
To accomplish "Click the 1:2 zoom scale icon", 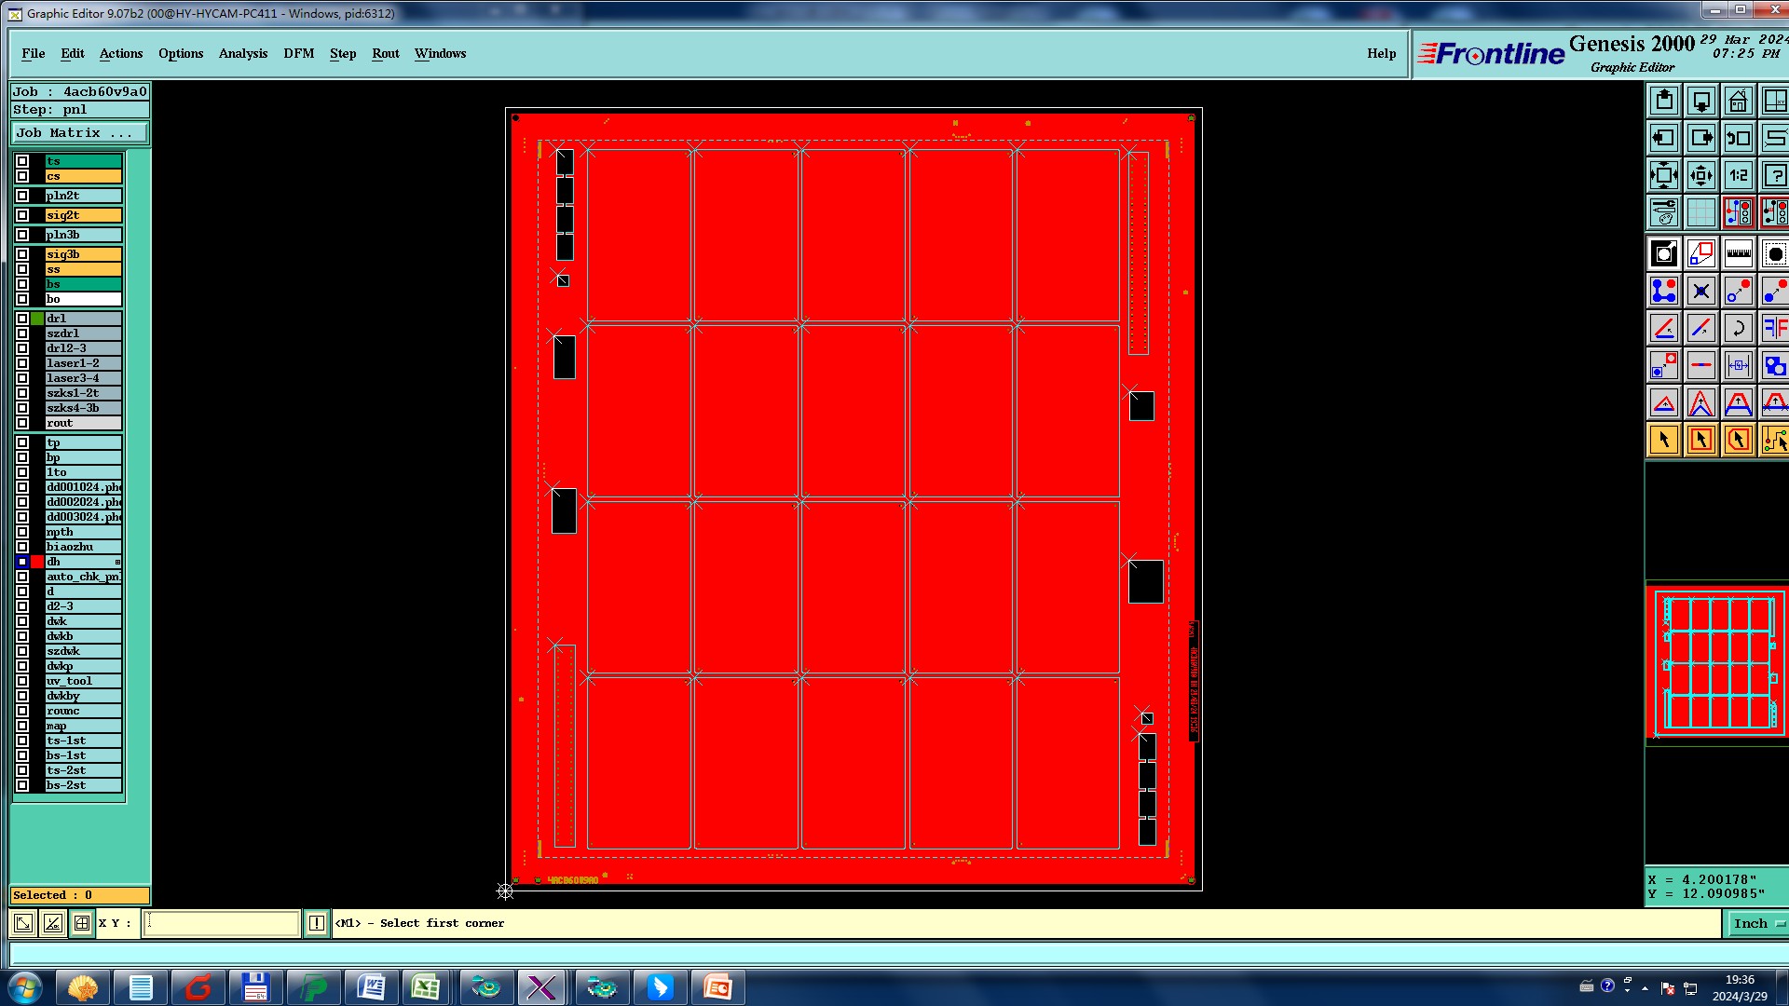I will coord(1738,175).
